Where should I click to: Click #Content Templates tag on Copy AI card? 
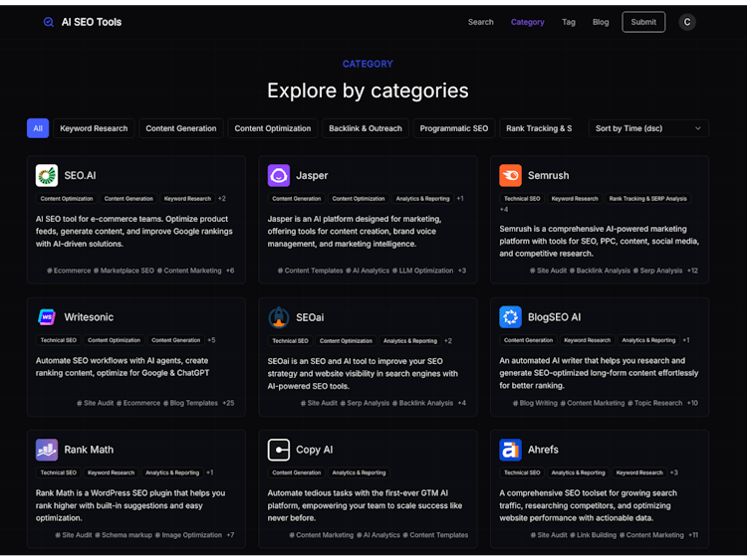tap(435, 535)
